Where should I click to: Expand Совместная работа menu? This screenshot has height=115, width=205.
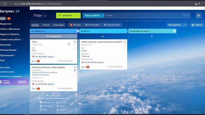[12, 39]
